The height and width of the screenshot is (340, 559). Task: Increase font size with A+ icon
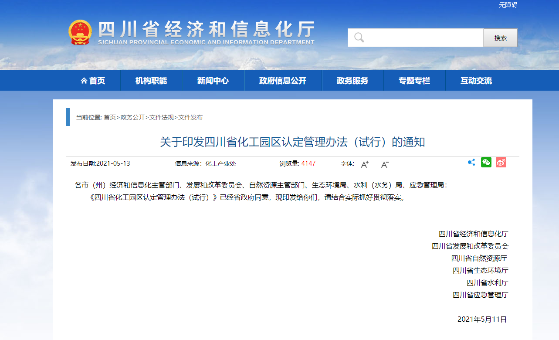click(x=365, y=164)
